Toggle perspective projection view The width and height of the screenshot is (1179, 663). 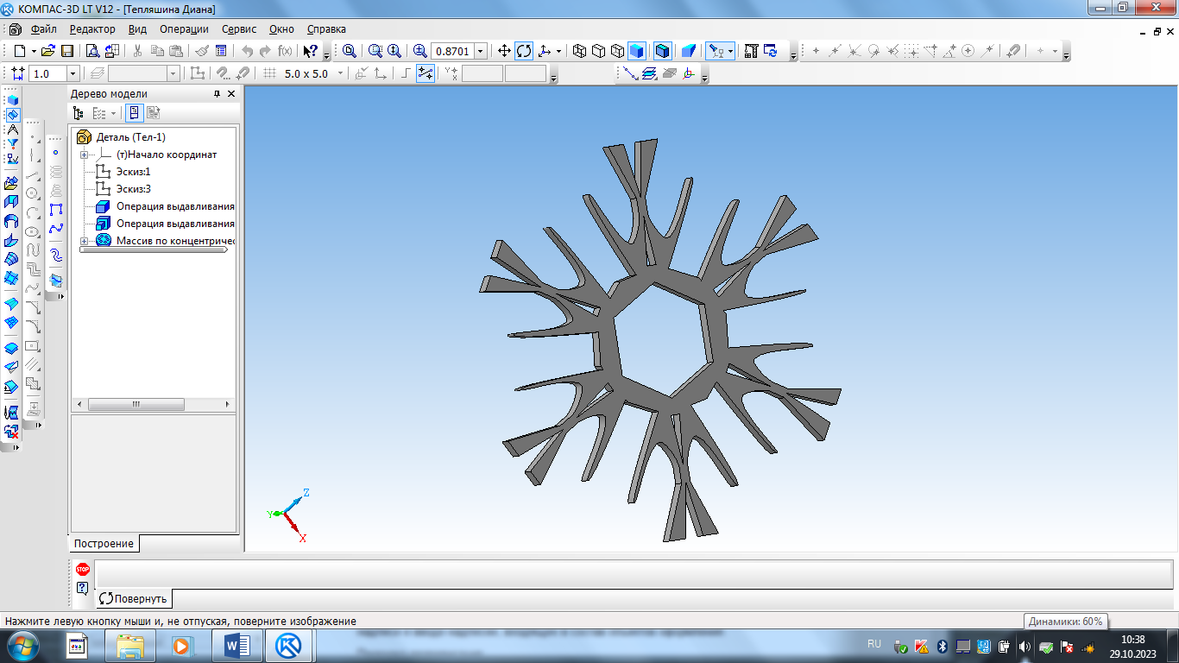[x=689, y=51]
